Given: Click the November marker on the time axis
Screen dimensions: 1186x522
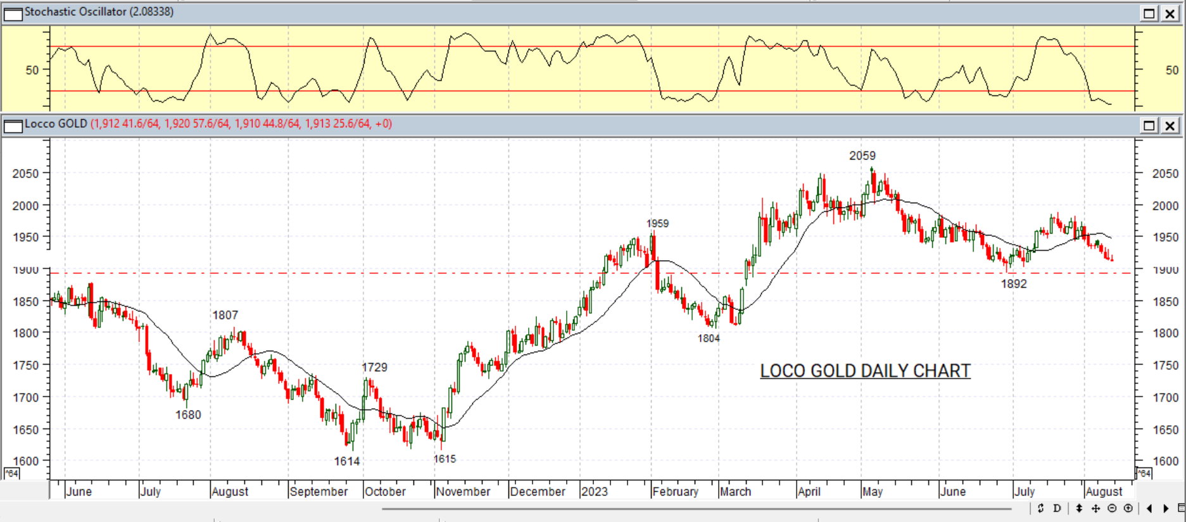Looking at the screenshot, I should 463,492.
